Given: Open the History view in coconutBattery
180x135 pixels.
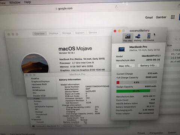Looking at the screenshot, I should point(138,38).
